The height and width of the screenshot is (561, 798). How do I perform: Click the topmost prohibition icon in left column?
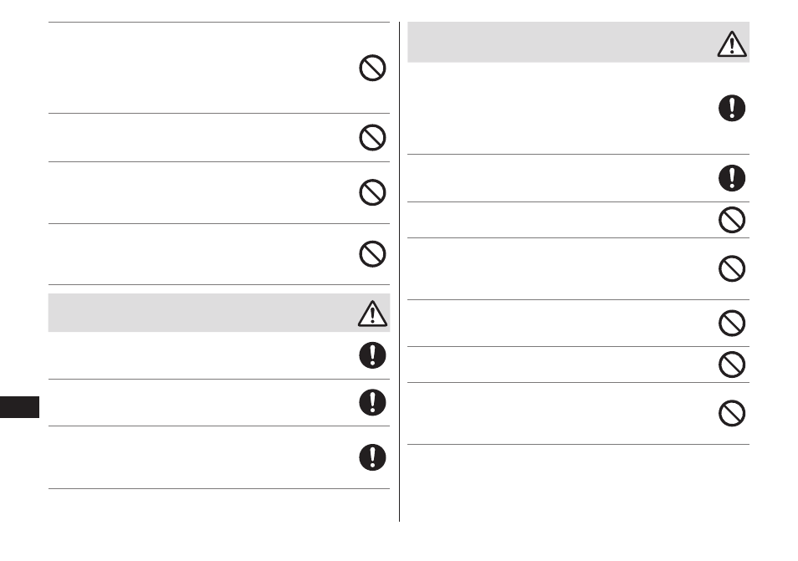tap(372, 68)
